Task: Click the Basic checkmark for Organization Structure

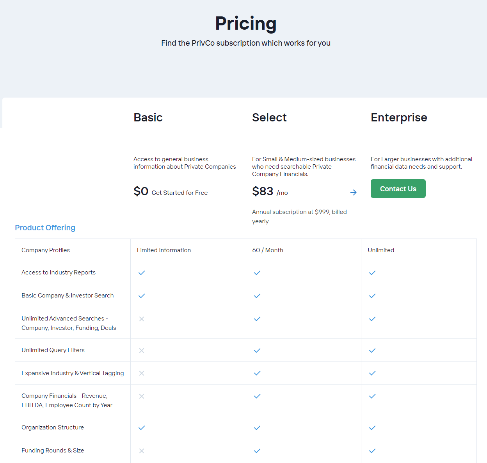Action: (x=142, y=428)
